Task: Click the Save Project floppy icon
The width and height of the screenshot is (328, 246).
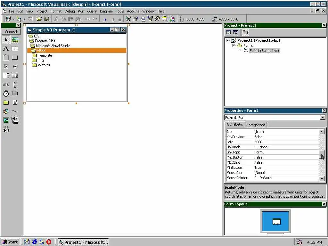Action: pyautogui.click(x=47, y=19)
